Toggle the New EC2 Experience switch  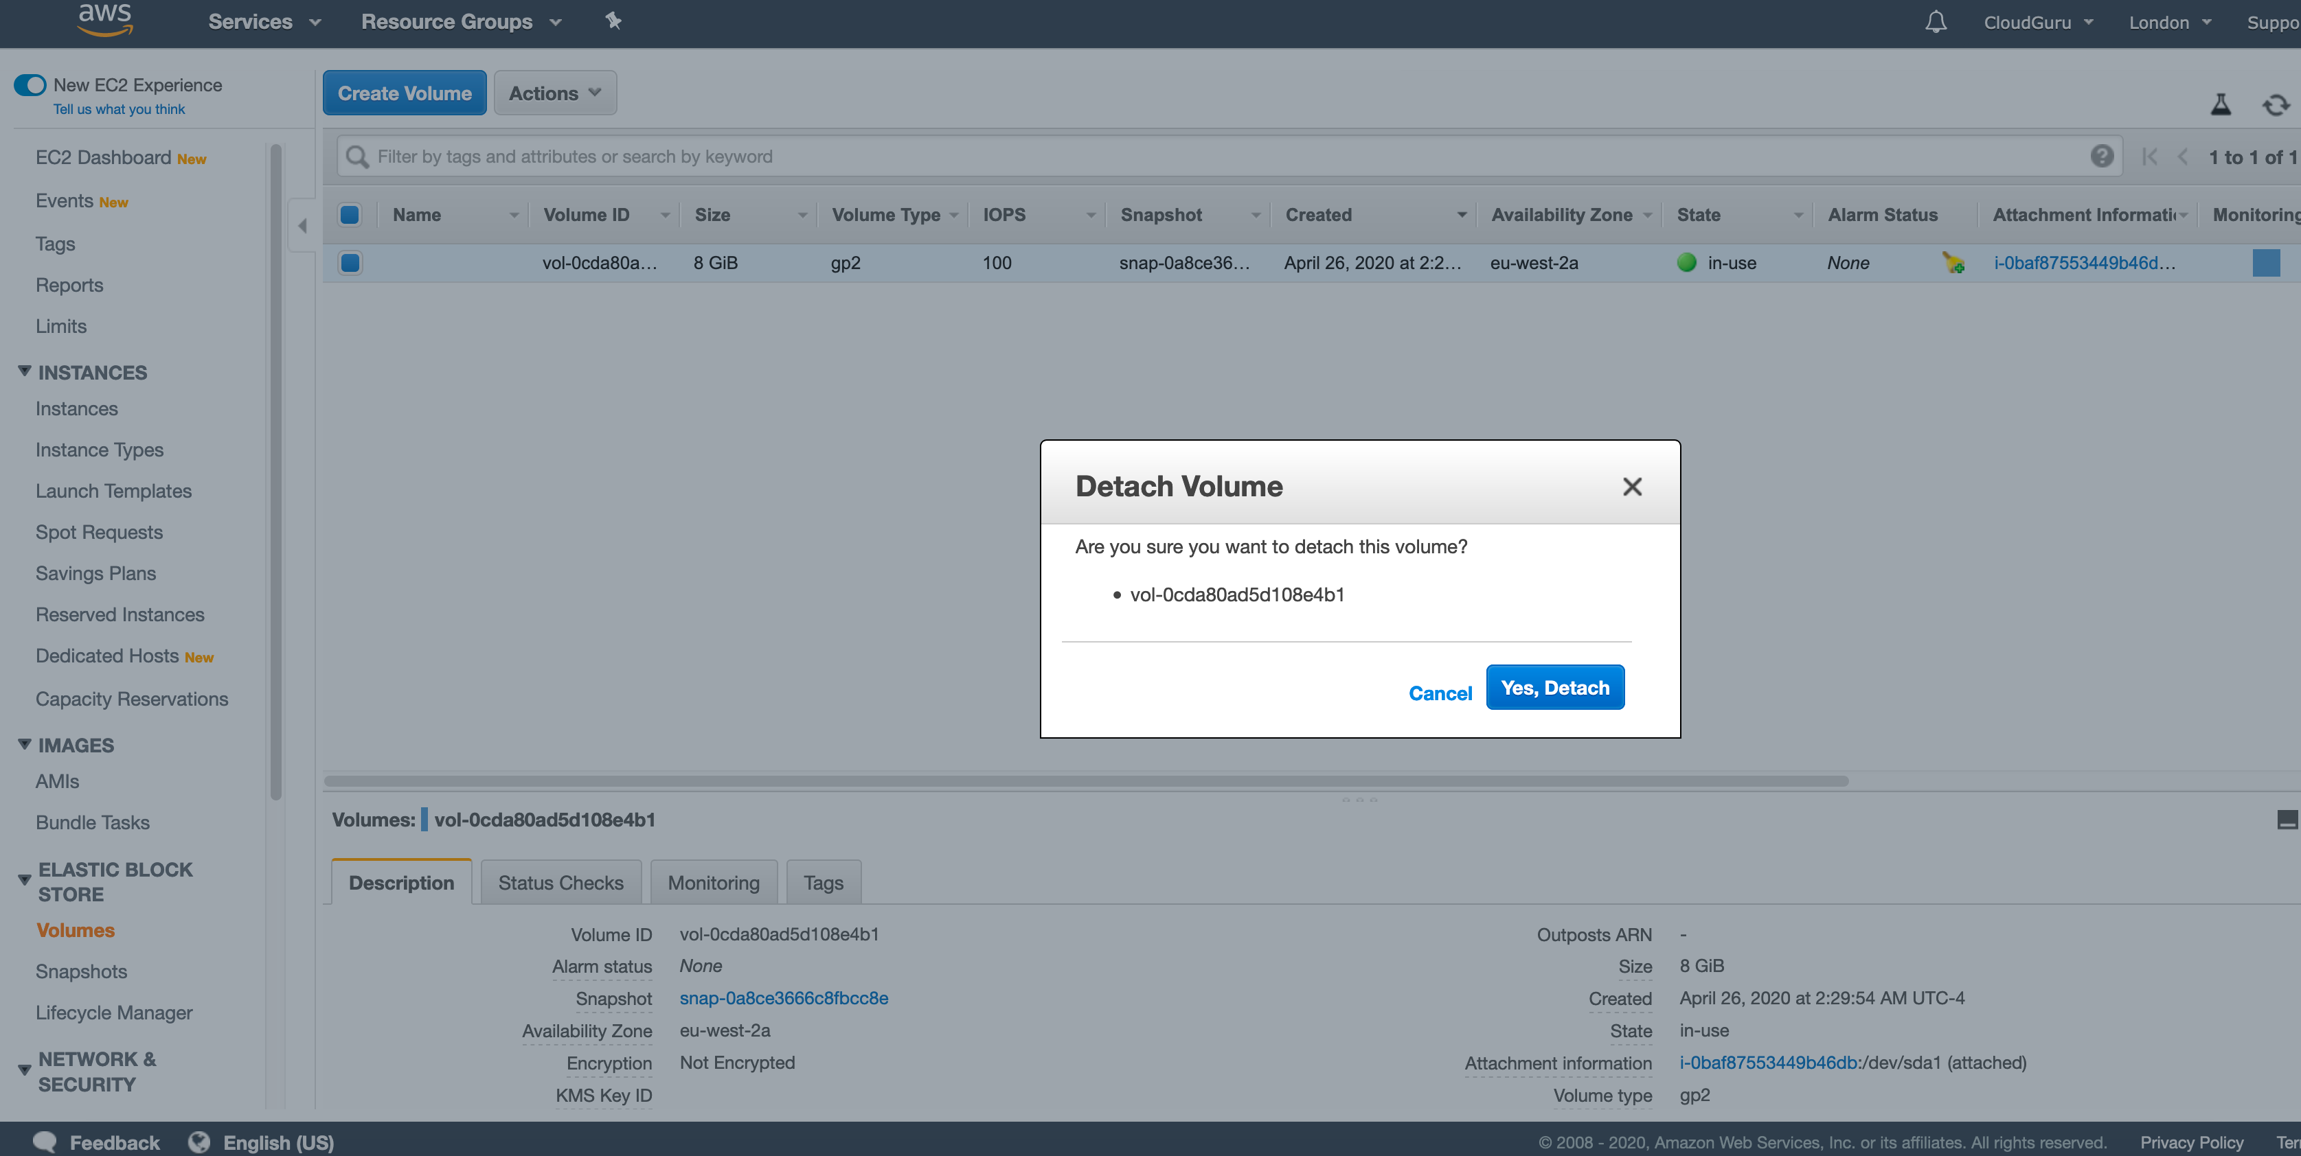click(x=30, y=85)
